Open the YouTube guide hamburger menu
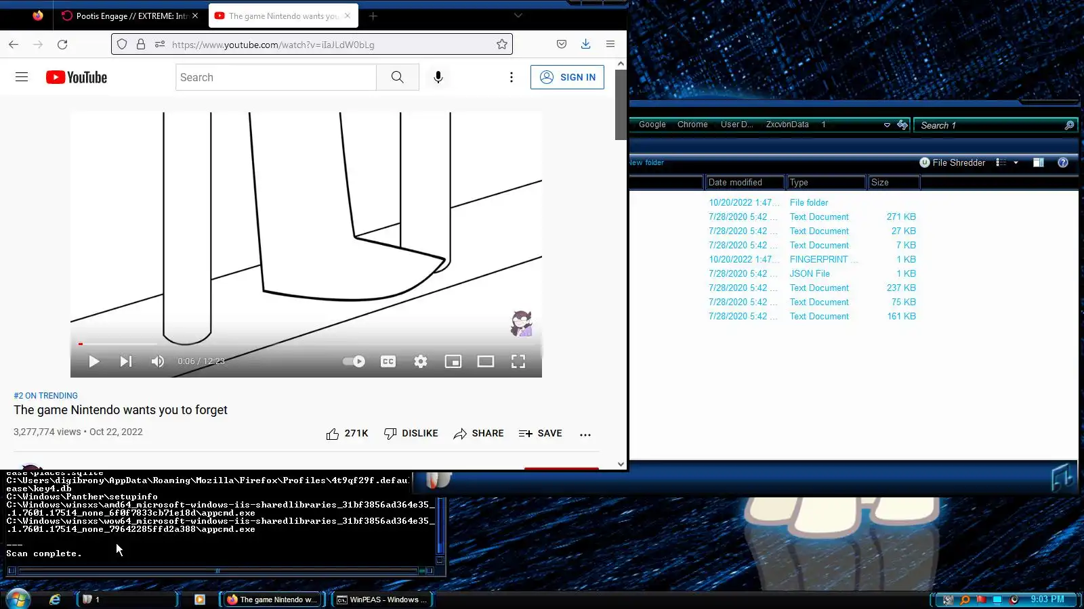 coord(22,77)
